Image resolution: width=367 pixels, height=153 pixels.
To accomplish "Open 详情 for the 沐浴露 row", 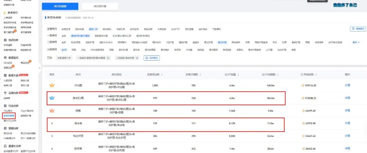I will pos(347,85).
